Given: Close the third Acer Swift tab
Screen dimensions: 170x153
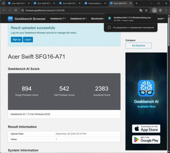Looking at the screenshot, I should click(80, 3).
